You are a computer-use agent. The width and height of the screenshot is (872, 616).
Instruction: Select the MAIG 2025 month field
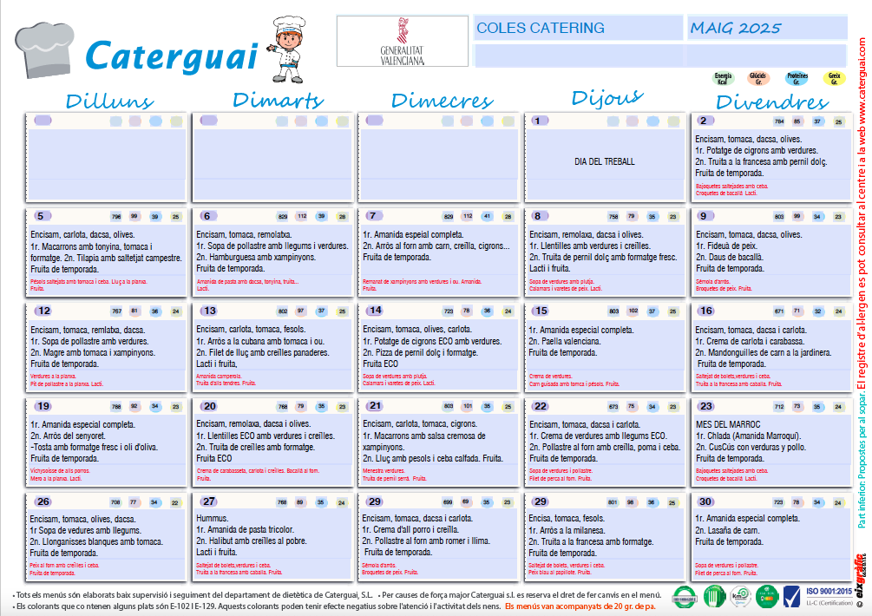[765, 29]
